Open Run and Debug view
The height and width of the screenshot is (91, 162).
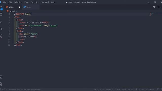click(x=1, y=29)
